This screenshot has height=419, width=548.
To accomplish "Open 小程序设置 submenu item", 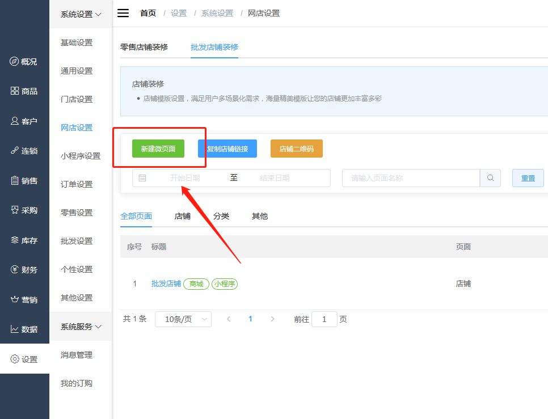I will tap(81, 156).
